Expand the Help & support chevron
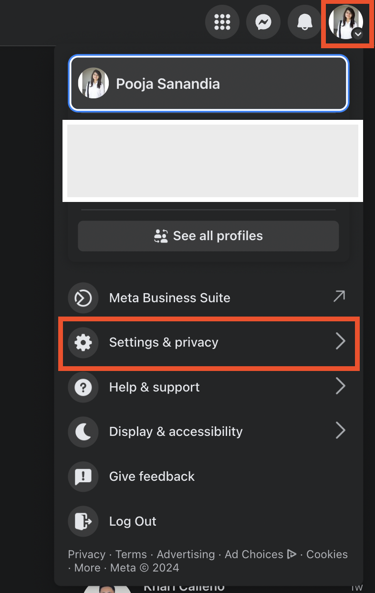The width and height of the screenshot is (375, 593). (x=340, y=386)
